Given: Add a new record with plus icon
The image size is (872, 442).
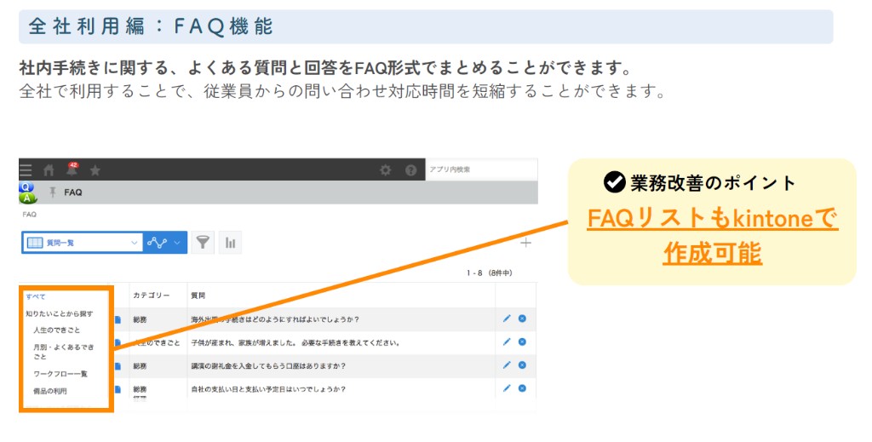Looking at the screenshot, I should tap(525, 243).
